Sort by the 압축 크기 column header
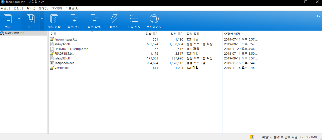 click(x=147, y=34)
